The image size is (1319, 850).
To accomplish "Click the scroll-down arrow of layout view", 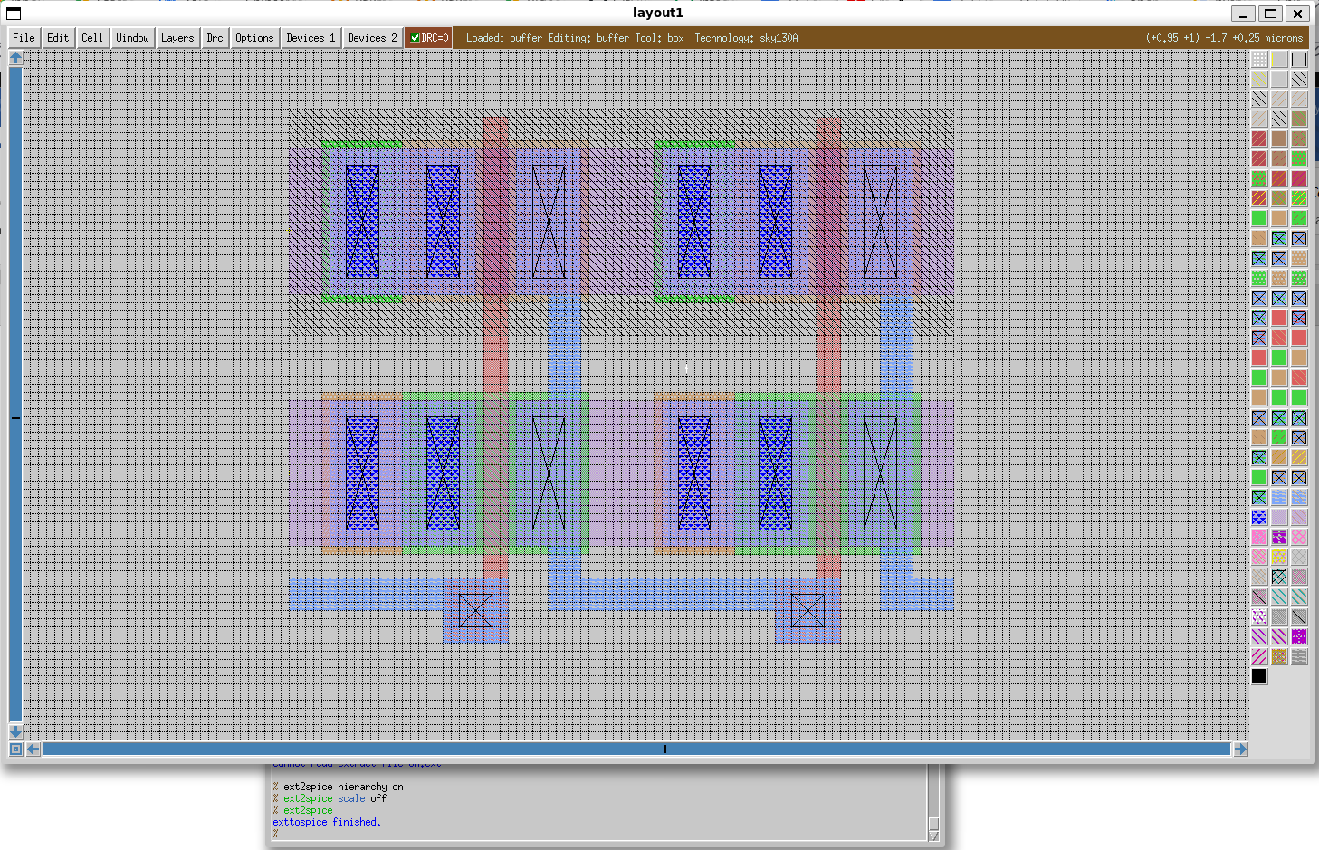I will tap(15, 731).
